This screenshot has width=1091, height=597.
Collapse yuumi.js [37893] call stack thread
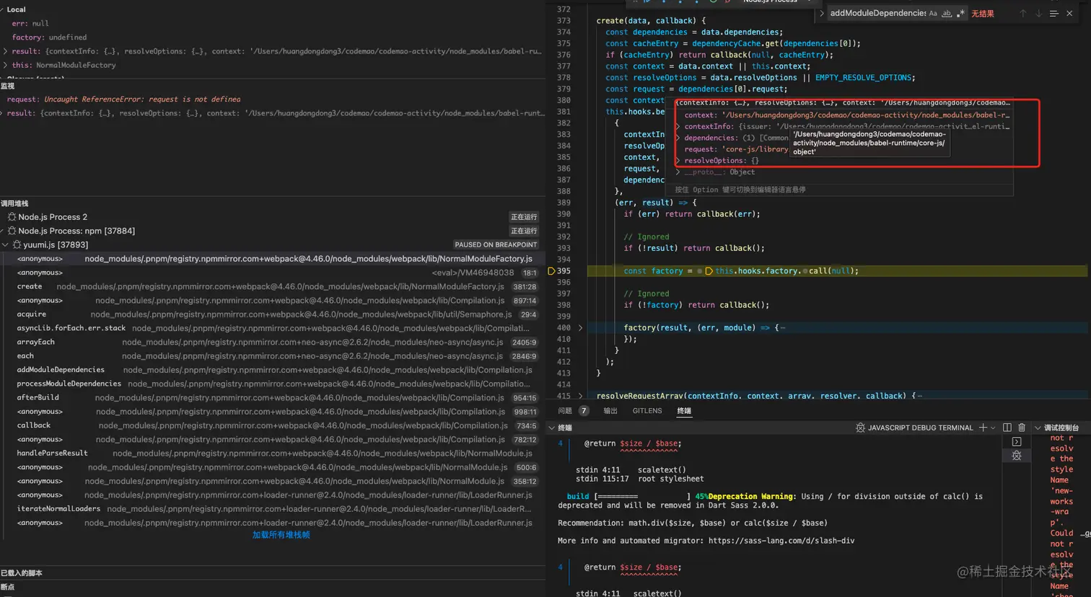click(x=6, y=245)
